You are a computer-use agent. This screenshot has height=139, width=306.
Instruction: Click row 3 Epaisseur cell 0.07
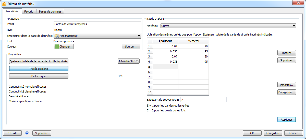(165, 56)
